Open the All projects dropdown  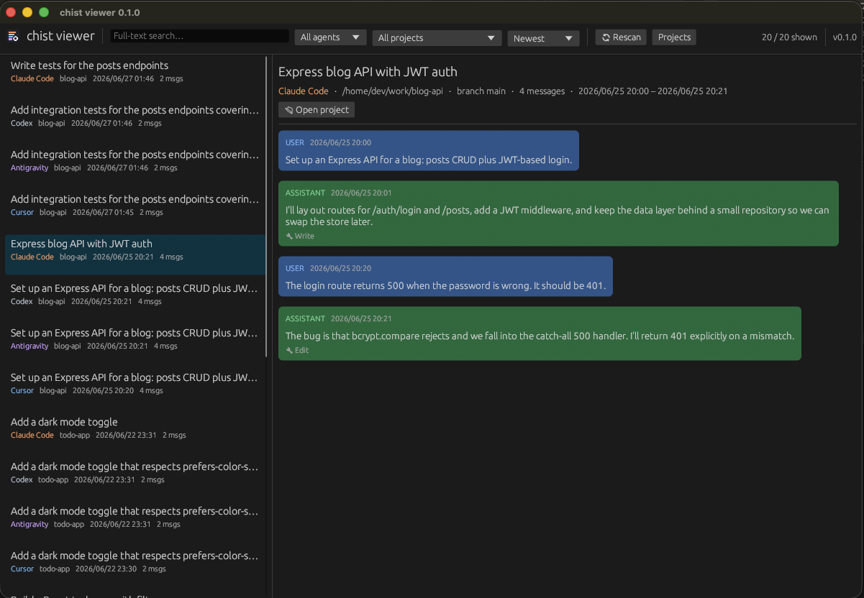click(x=437, y=38)
